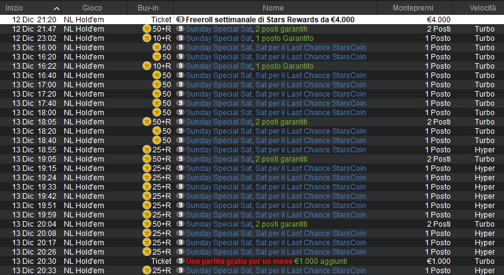Click the 9-max icon in the 13 Dic 19:05 row
The height and width of the screenshot is (275, 504).
tap(180, 159)
